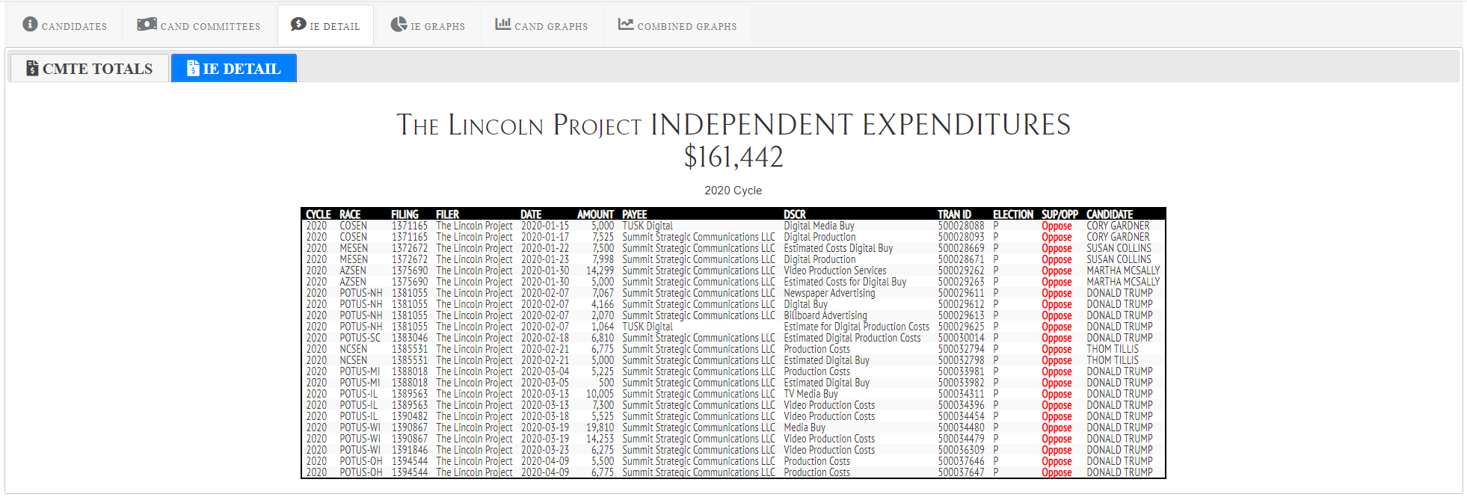Click transaction ID 500028088
Viewport: 1467px width, 497px height.
click(x=961, y=226)
